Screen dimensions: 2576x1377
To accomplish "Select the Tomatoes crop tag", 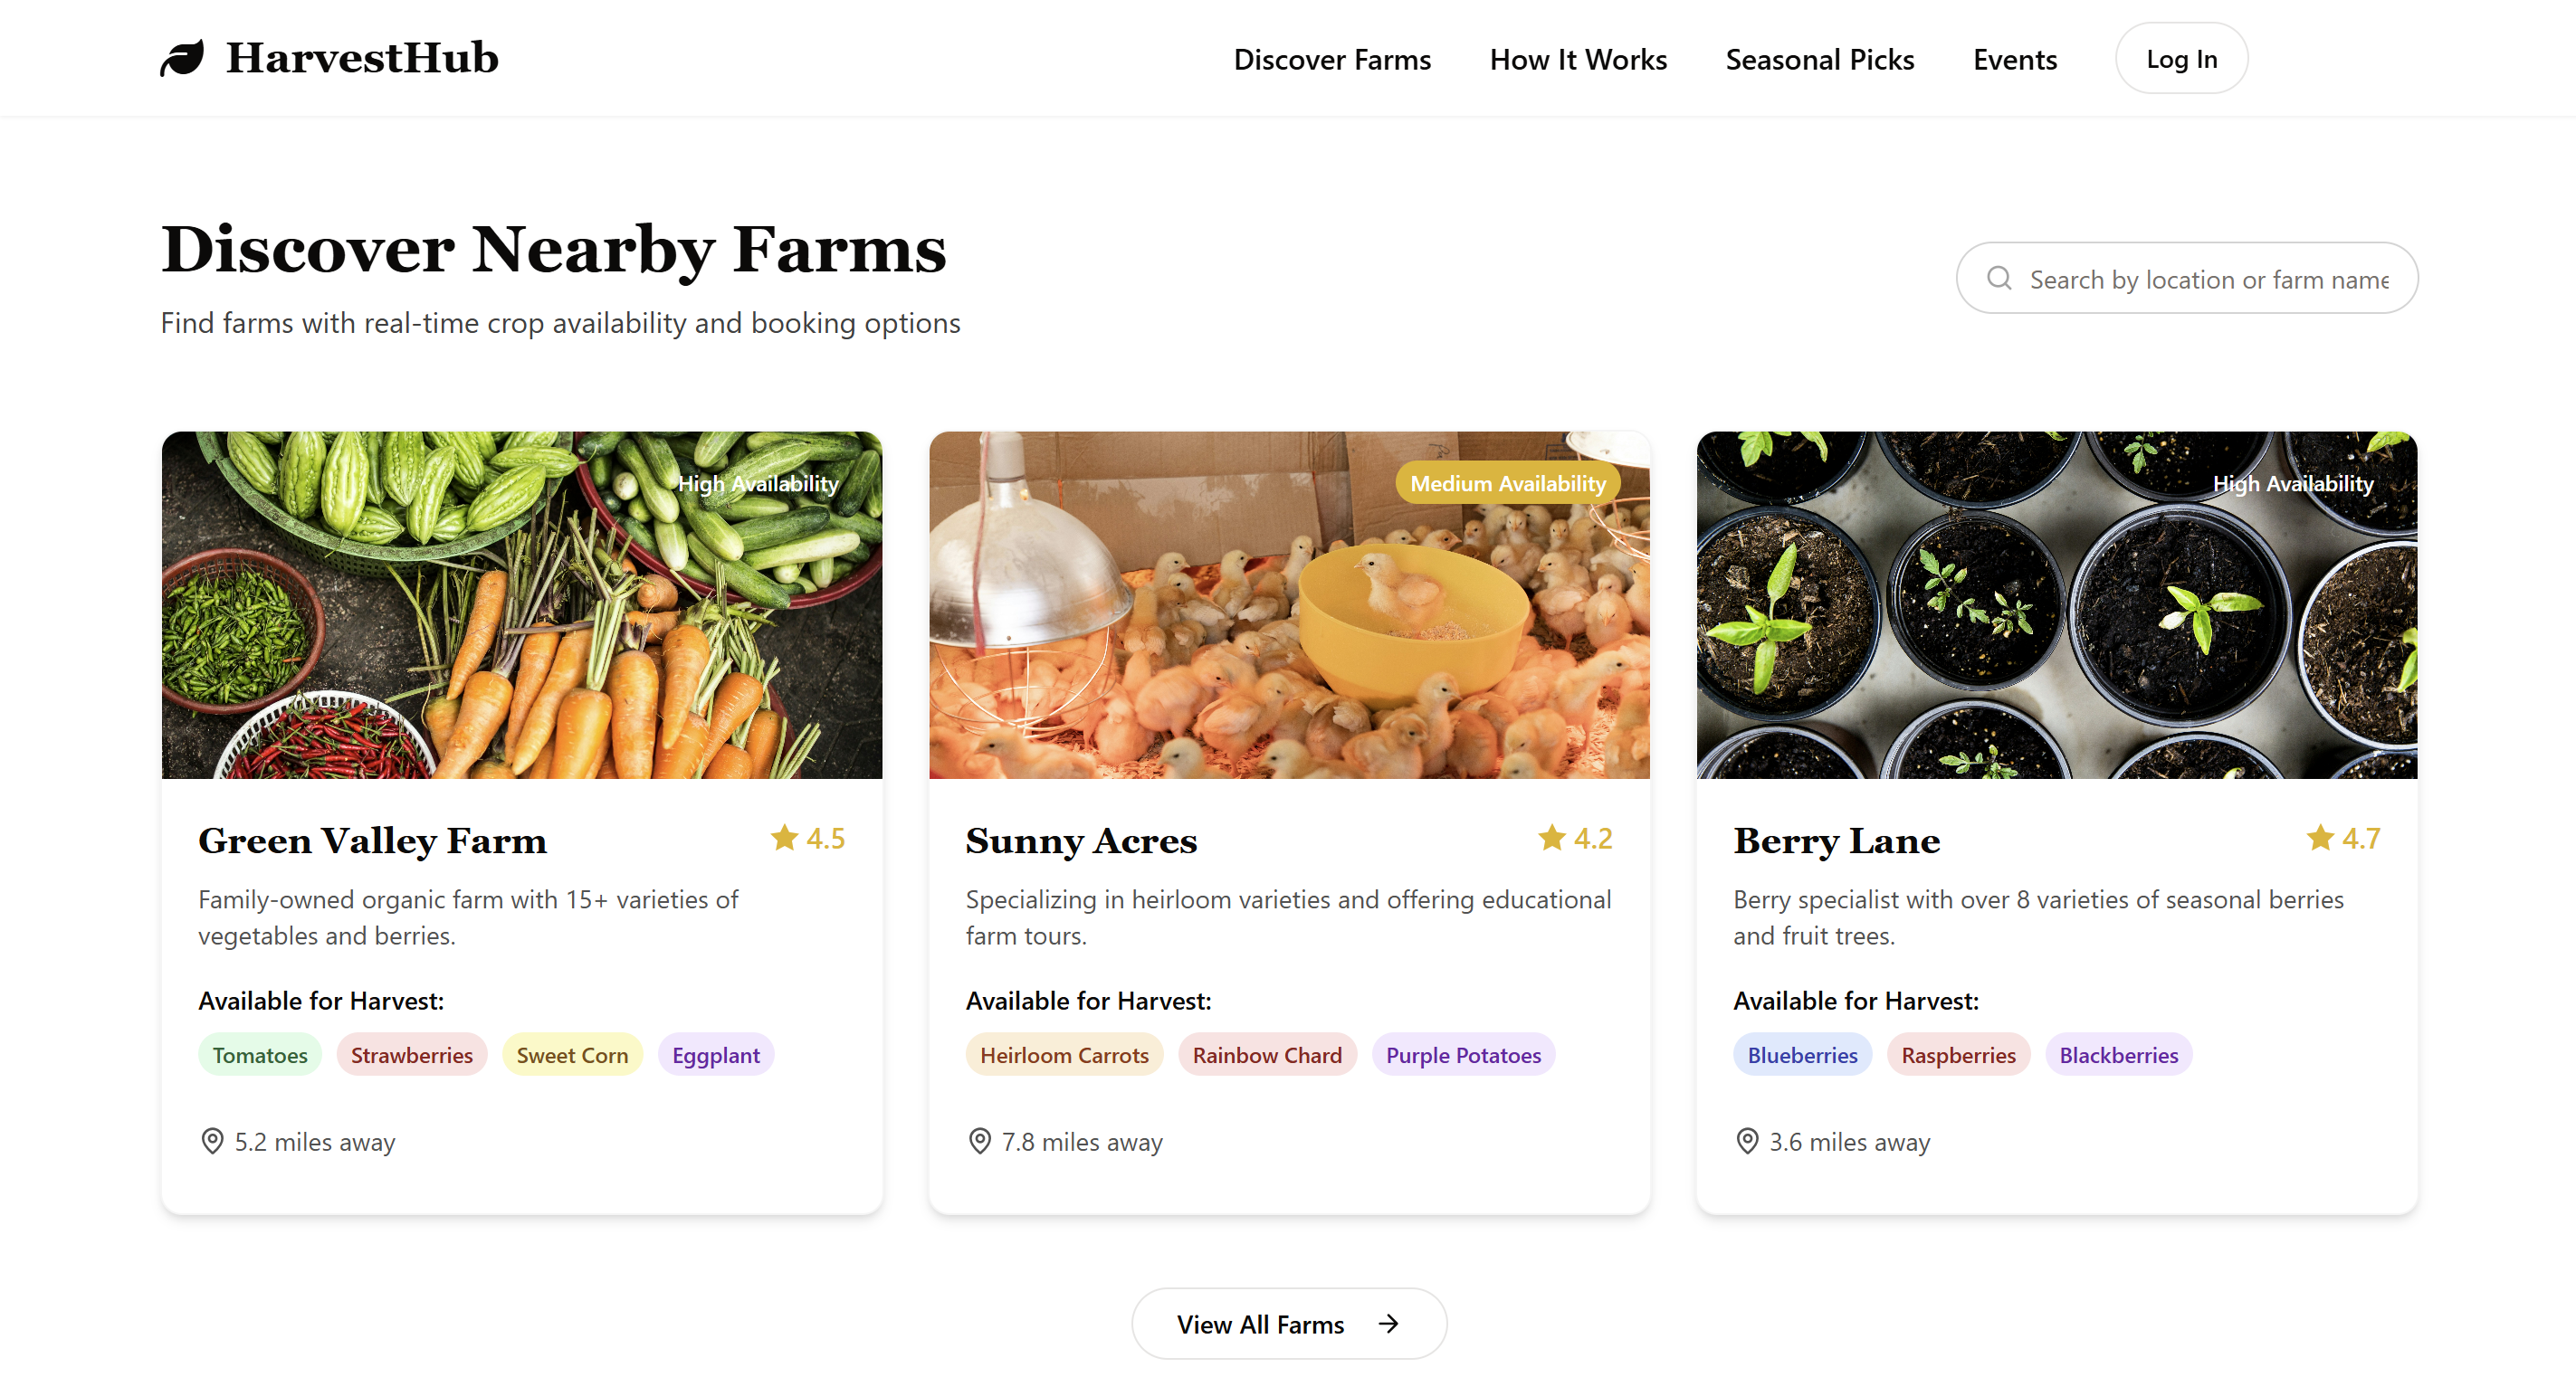I will click(260, 1054).
